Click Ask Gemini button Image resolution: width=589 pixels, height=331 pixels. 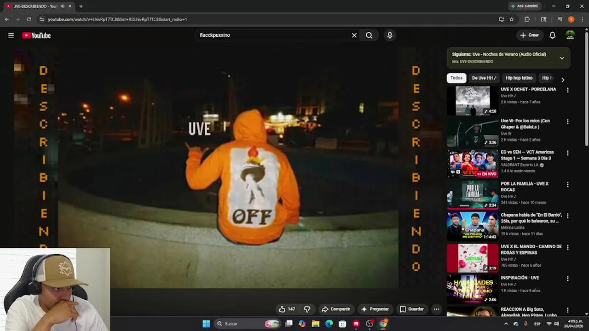524,6
